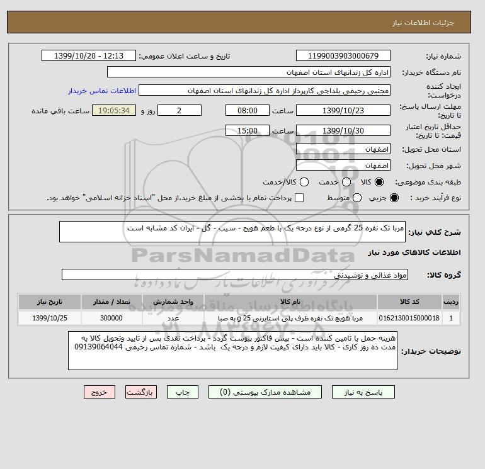Toggle the اسناد خزانه اسلامی payment checkbox
The height and width of the screenshot is (469, 485).
point(299,198)
